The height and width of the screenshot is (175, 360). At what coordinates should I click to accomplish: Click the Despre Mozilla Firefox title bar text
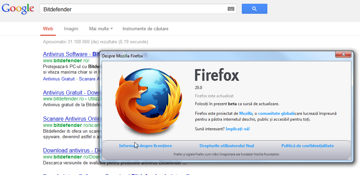point(122,56)
